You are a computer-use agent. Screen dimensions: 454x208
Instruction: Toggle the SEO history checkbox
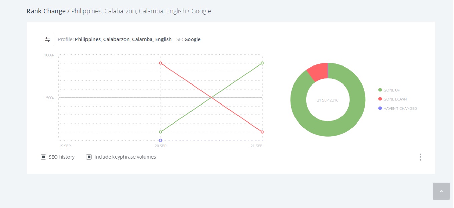(43, 157)
